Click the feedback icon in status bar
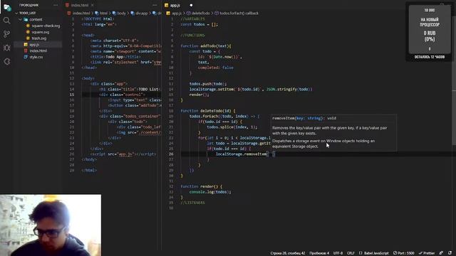Screen dimensions: 456x256 pos(442,253)
